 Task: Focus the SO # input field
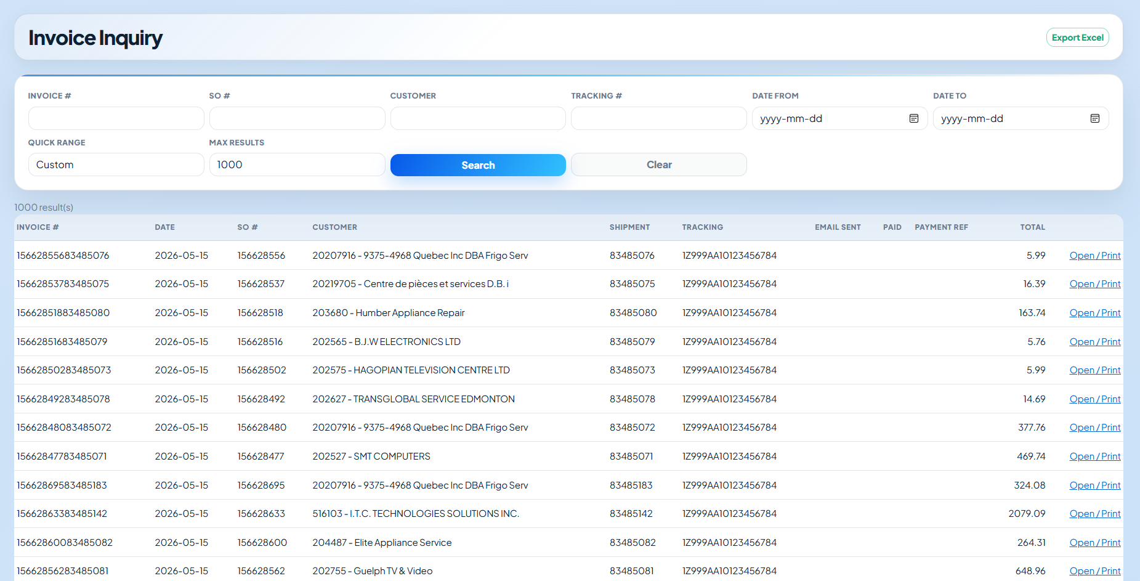(297, 118)
